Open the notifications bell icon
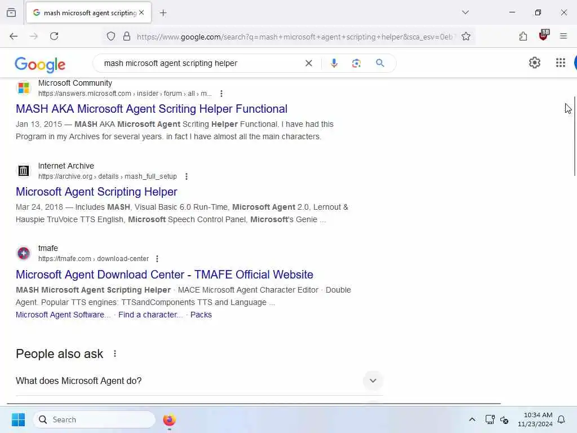 [561, 419]
